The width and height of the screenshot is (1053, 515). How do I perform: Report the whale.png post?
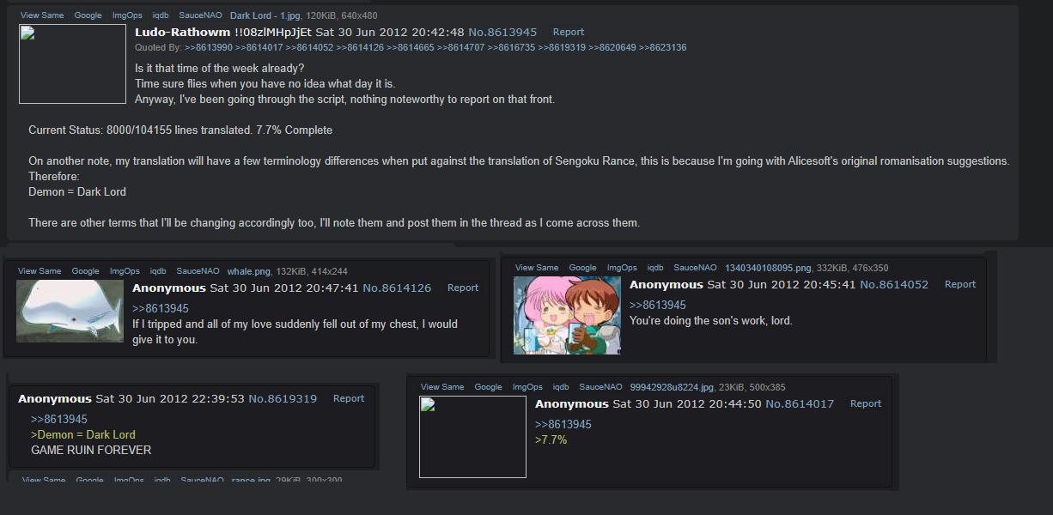click(463, 288)
